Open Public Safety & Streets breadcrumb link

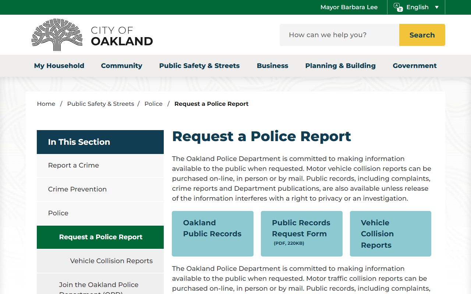100,104
